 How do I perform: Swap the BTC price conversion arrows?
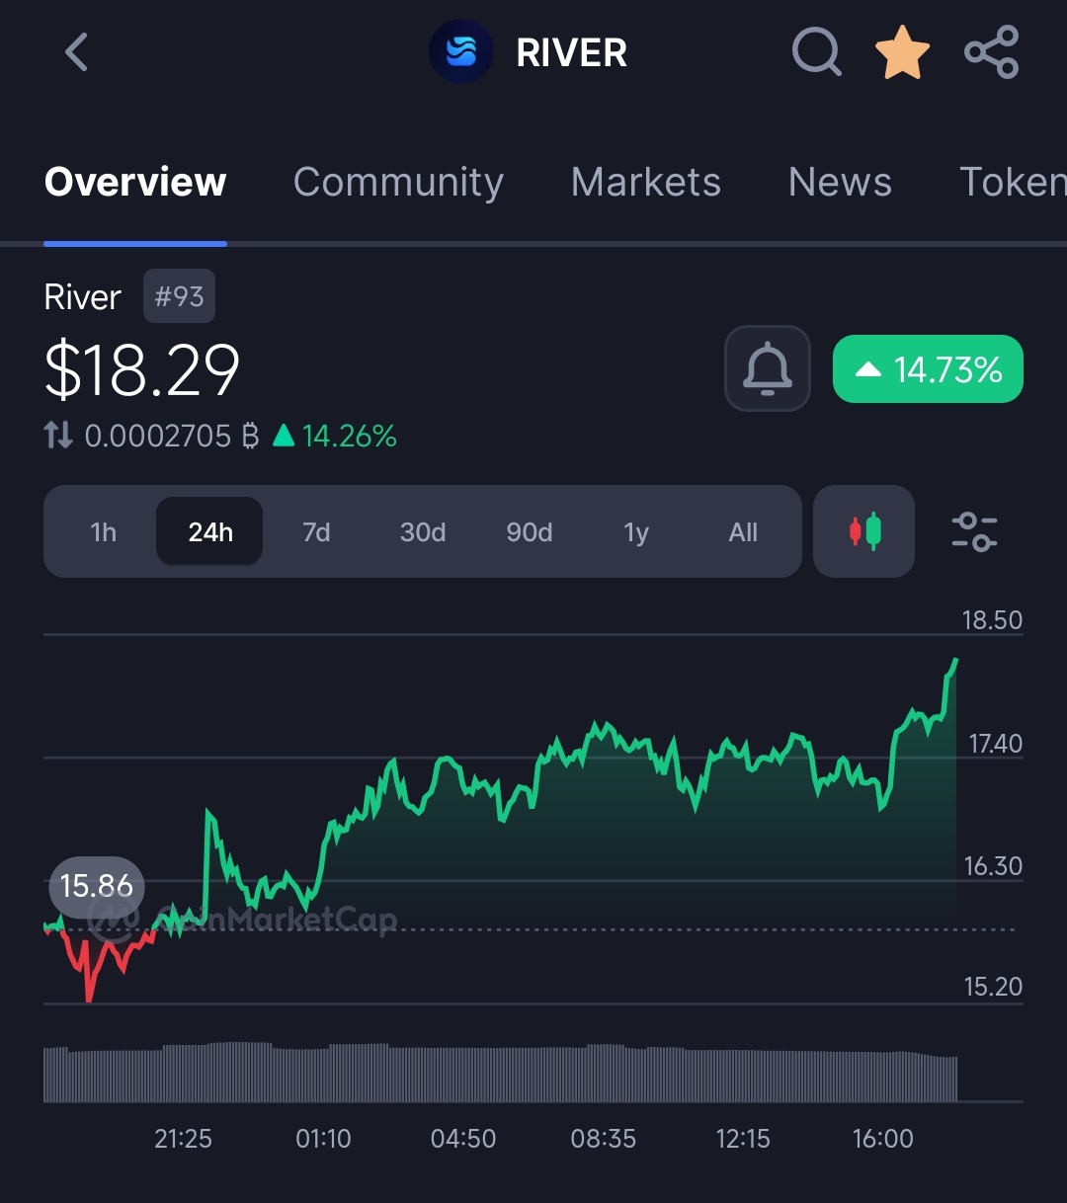58,436
